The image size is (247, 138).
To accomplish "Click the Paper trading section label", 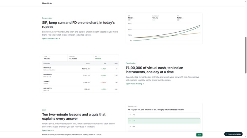I will [x=131, y=63].
